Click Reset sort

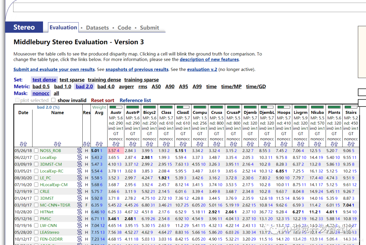pos(103,100)
